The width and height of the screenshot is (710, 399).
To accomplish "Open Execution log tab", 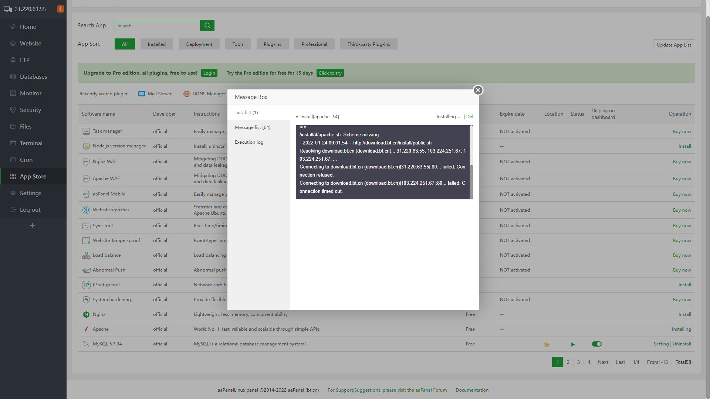I will coord(249,142).
